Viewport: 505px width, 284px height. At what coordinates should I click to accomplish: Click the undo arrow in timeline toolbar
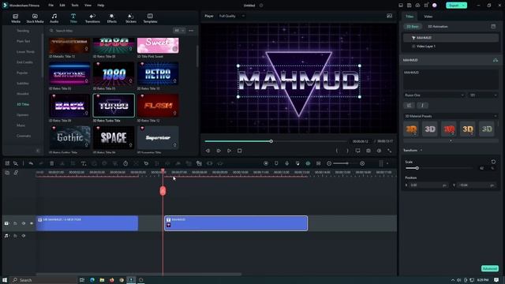(31, 163)
